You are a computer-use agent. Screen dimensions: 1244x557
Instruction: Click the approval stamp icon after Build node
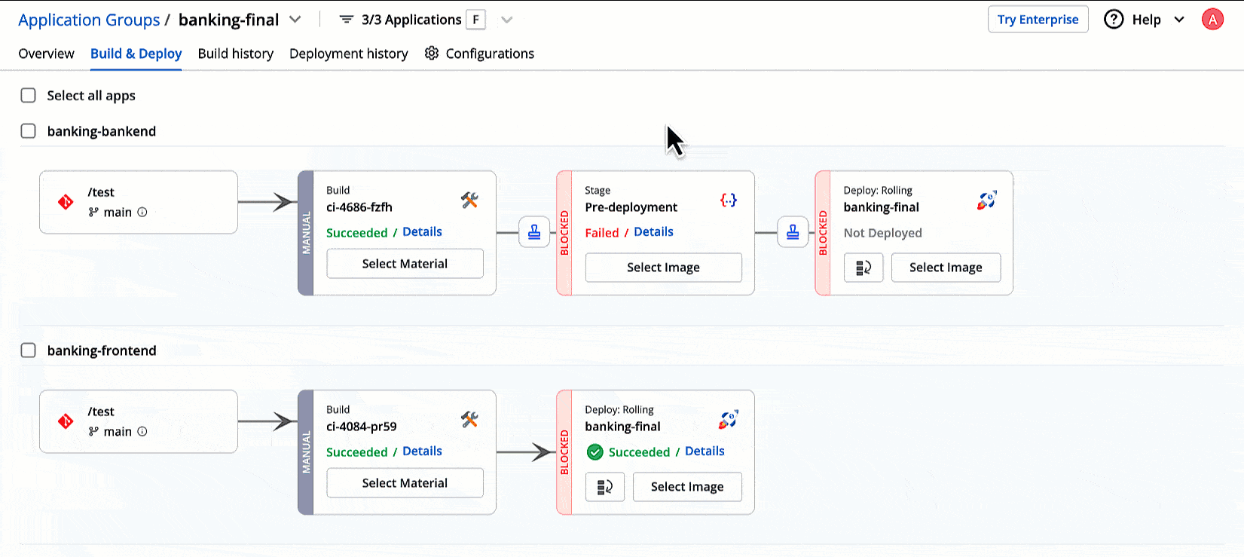534,232
